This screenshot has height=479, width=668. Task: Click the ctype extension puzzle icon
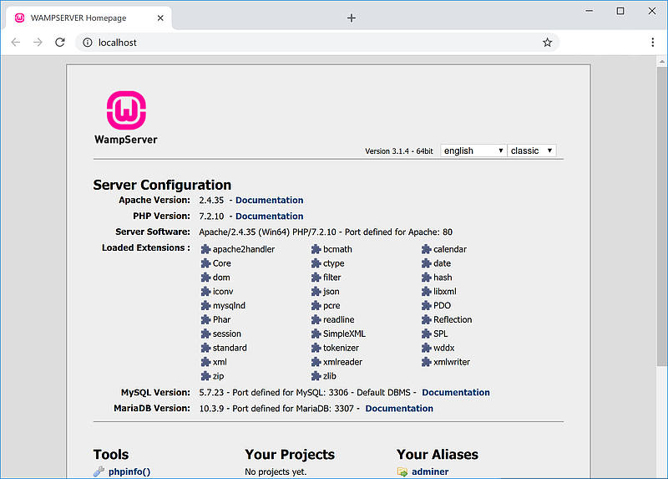[316, 263]
